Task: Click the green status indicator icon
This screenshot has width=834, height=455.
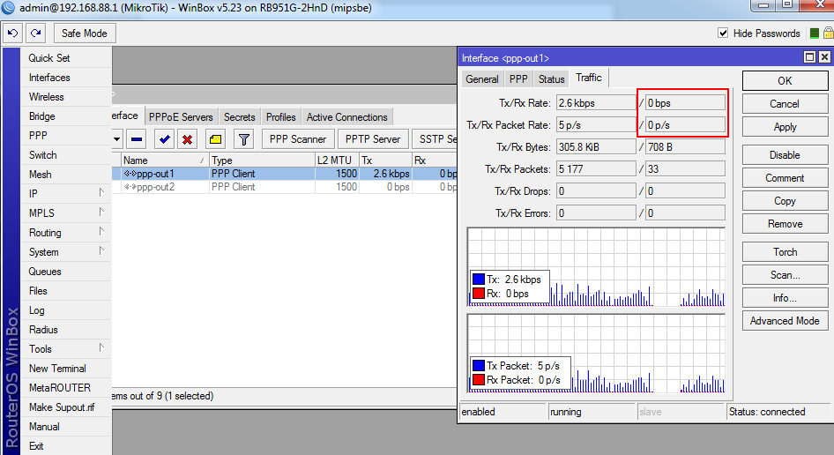Action: point(814,34)
